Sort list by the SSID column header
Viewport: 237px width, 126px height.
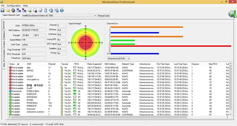pos(36,64)
